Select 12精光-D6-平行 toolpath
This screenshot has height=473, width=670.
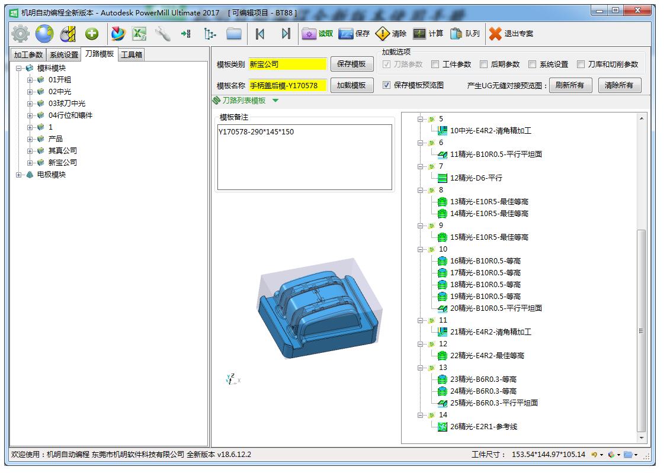tap(476, 178)
